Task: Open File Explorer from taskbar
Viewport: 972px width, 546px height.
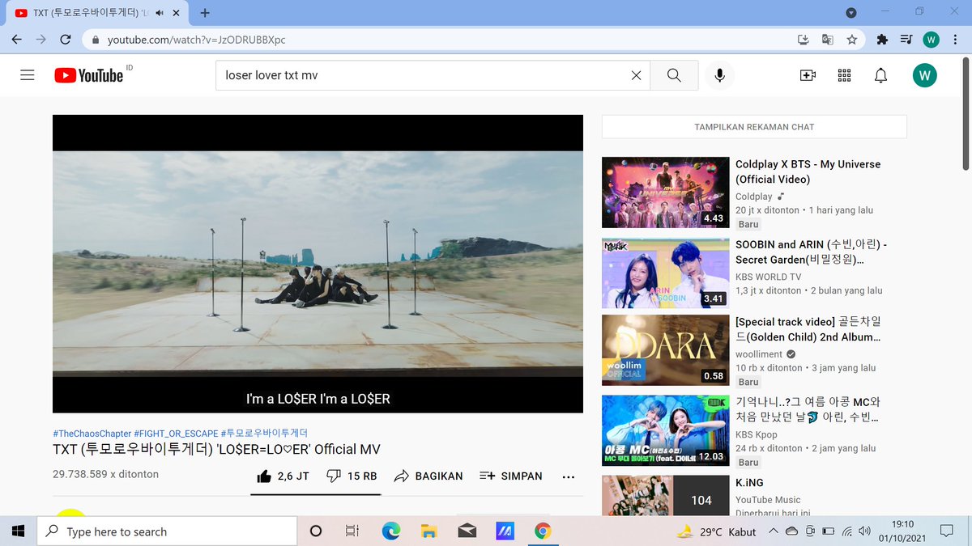Action: pyautogui.click(x=429, y=531)
